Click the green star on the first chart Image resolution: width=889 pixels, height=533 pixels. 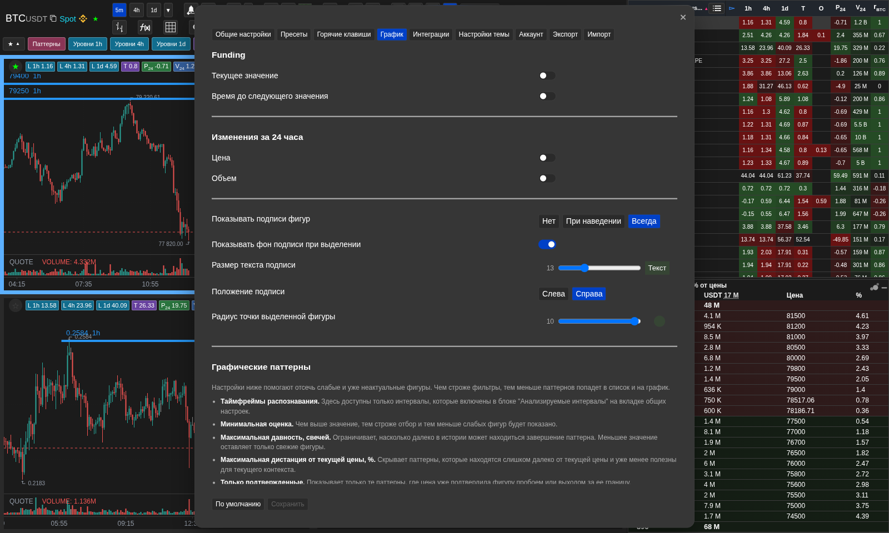click(x=16, y=67)
